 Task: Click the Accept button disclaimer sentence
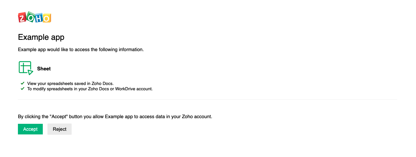tap(115, 117)
